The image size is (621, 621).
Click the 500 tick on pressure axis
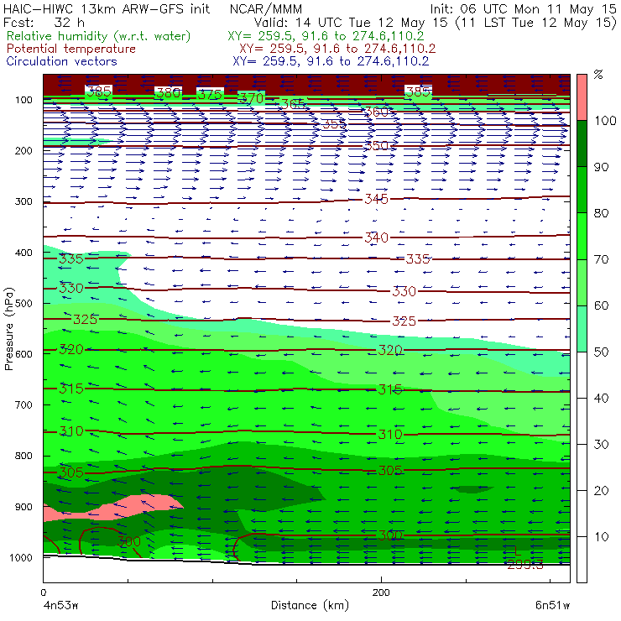click(23, 304)
